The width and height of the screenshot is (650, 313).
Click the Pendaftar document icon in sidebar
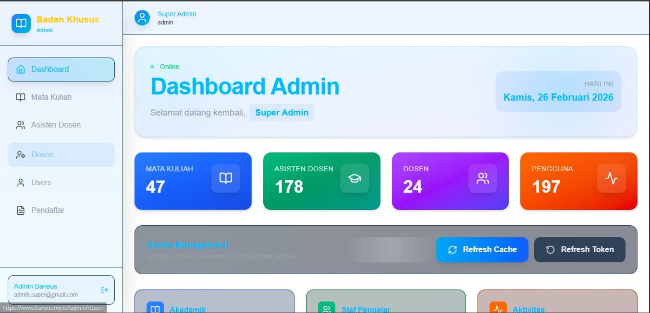[20, 210]
